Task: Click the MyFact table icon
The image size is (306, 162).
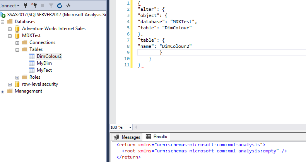Action: tap(32, 70)
